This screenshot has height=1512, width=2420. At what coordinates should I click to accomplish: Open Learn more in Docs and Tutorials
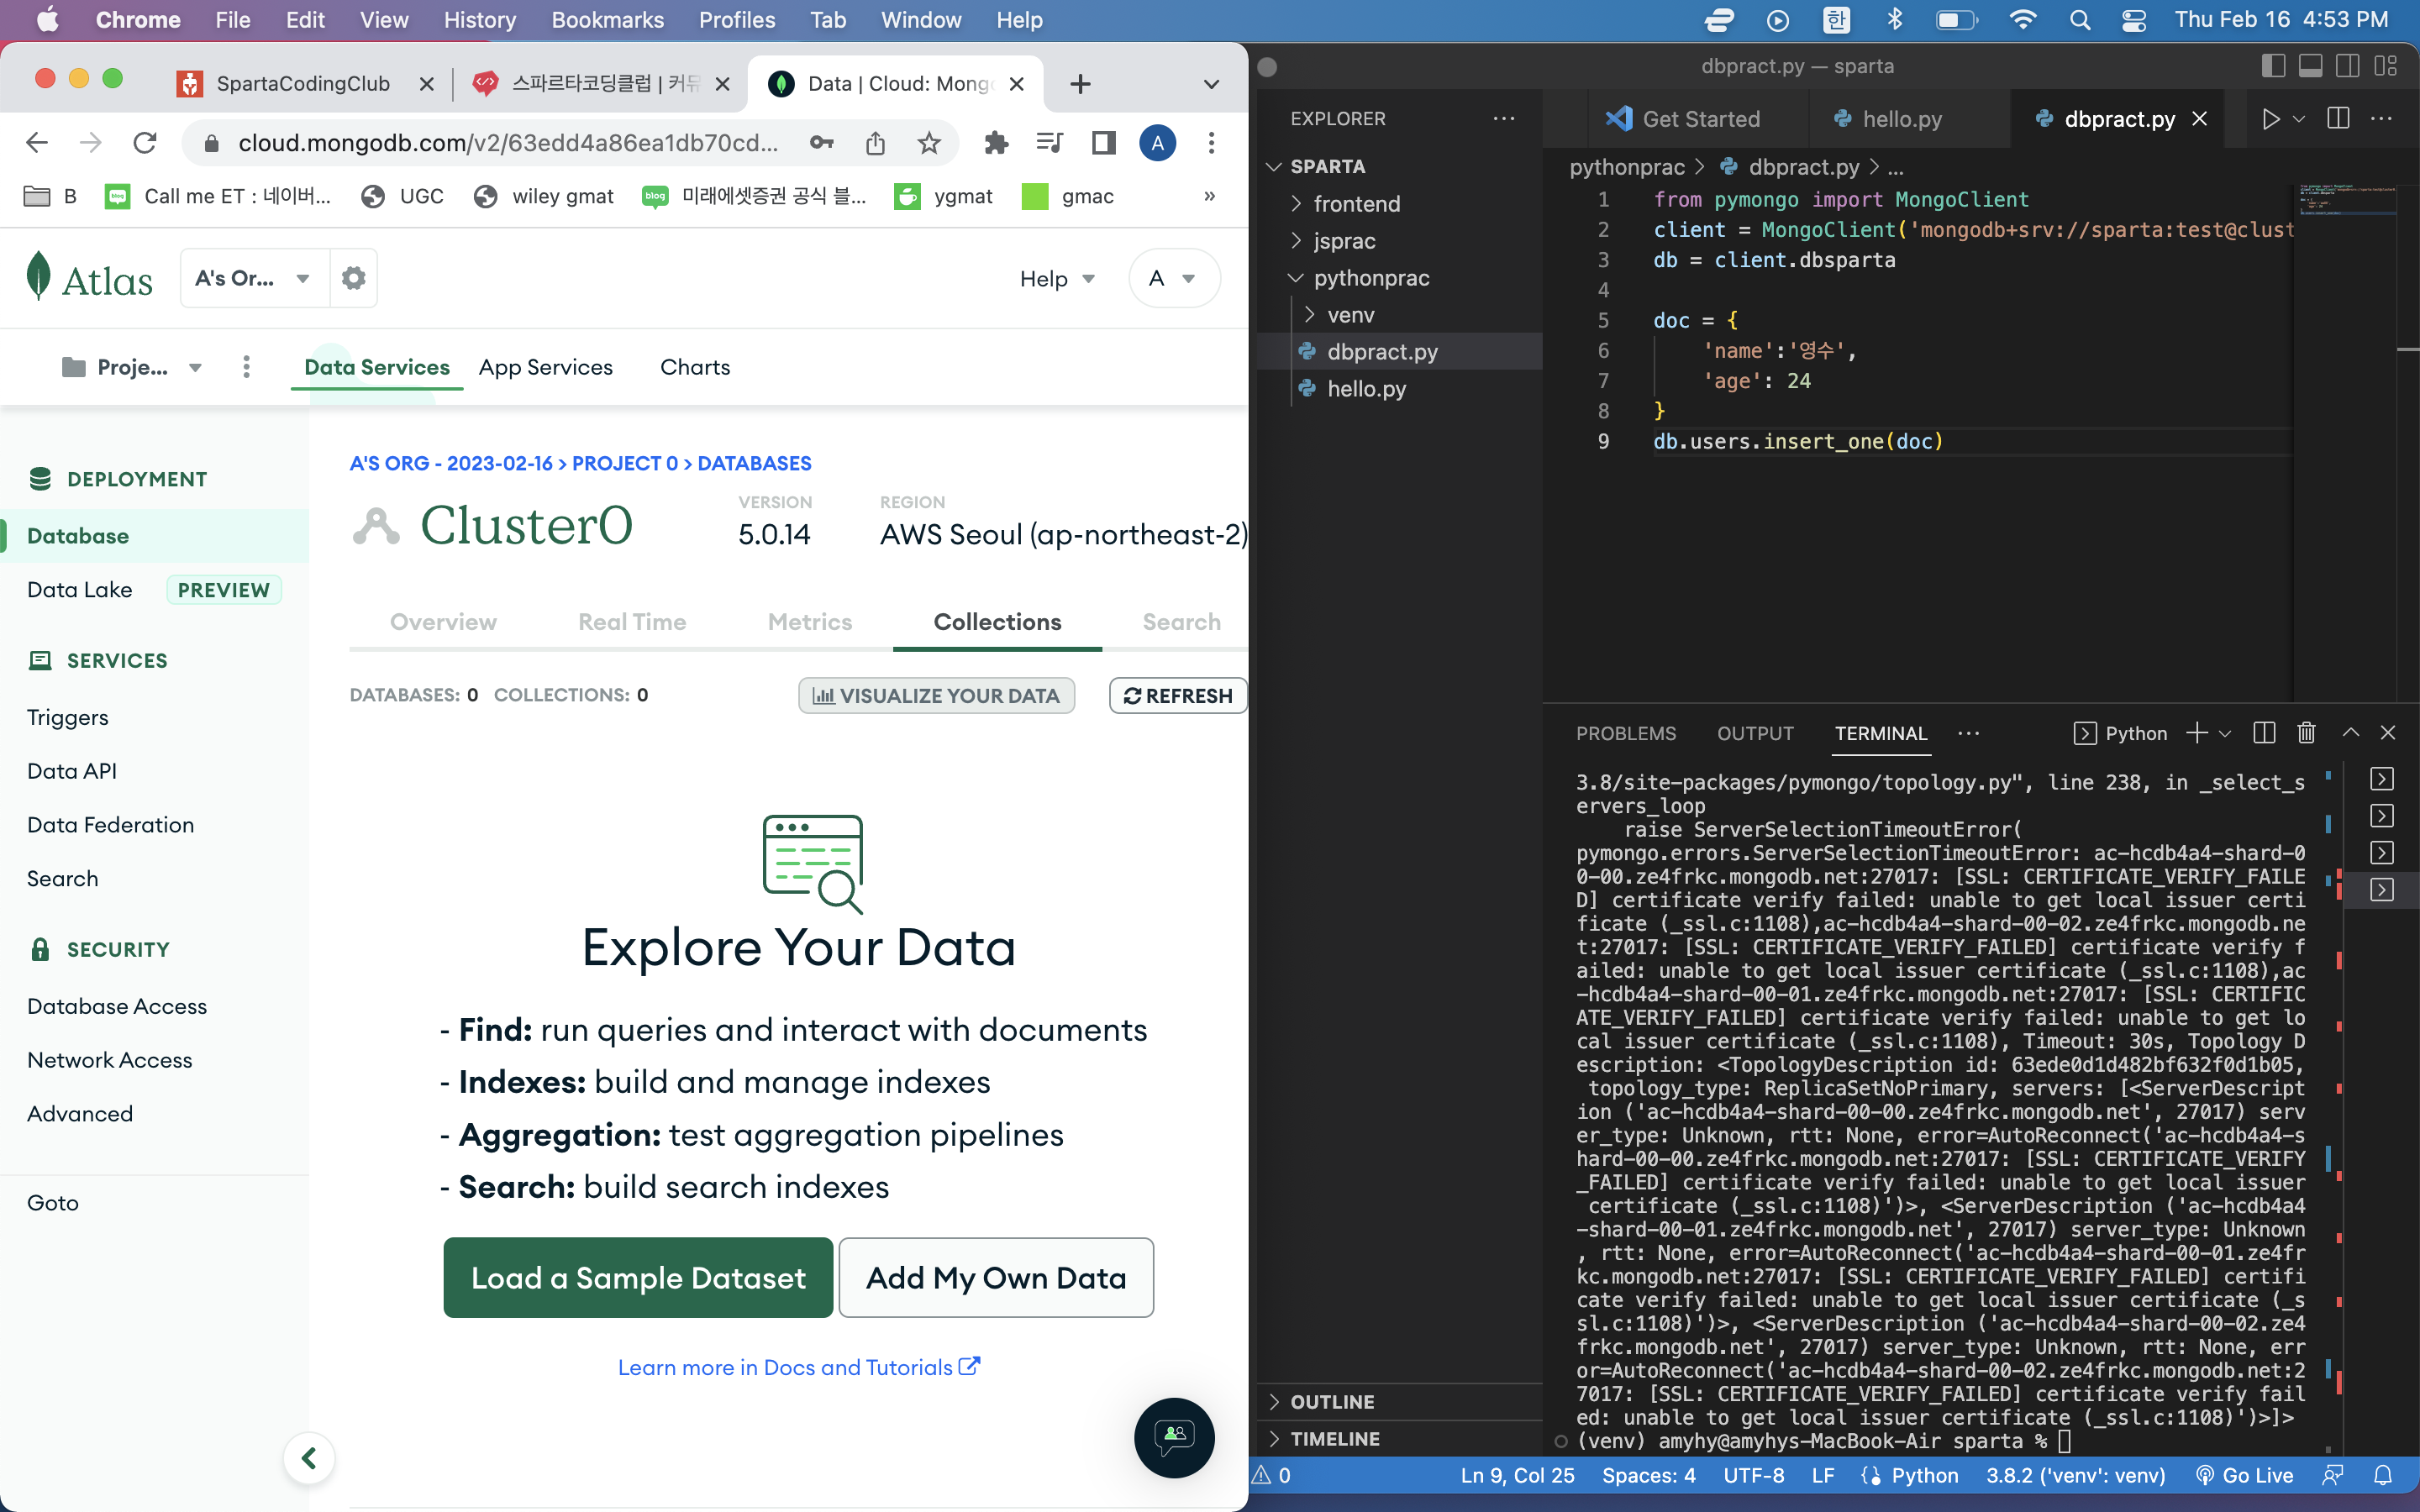pyautogui.click(x=799, y=1367)
